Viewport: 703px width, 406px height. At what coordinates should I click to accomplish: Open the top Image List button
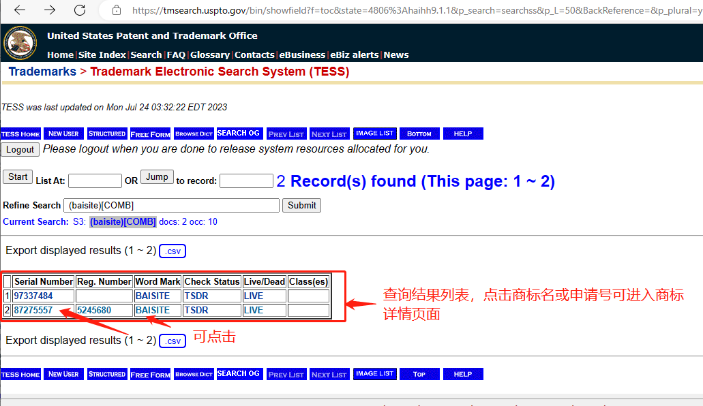click(x=374, y=134)
